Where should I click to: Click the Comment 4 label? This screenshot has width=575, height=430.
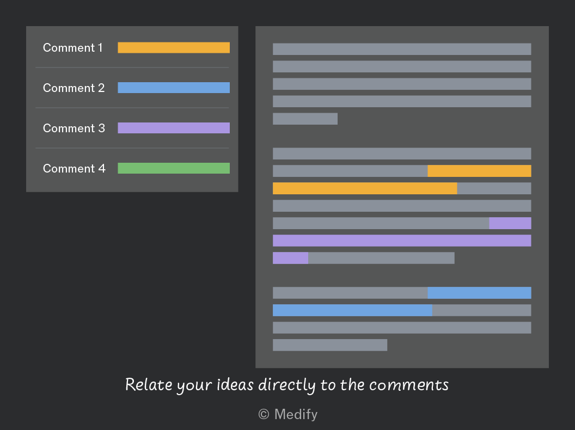click(x=74, y=169)
